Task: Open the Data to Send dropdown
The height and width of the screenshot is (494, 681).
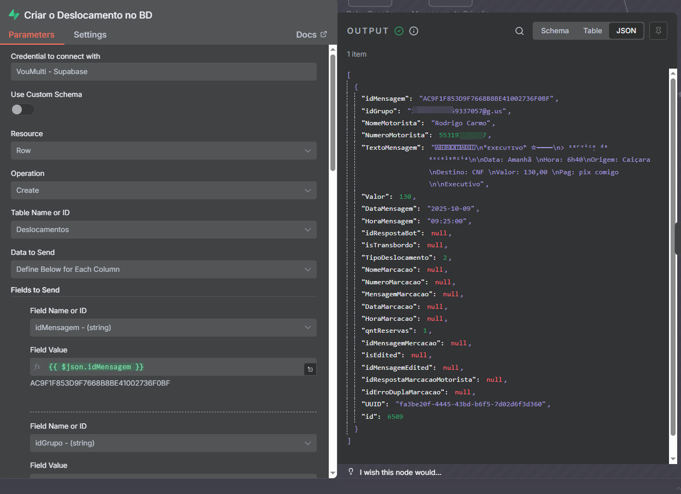Action: click(x=164, y=270)
